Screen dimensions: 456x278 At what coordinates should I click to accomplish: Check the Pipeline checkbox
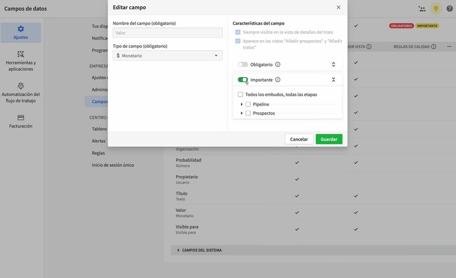(x=248, y=104)
